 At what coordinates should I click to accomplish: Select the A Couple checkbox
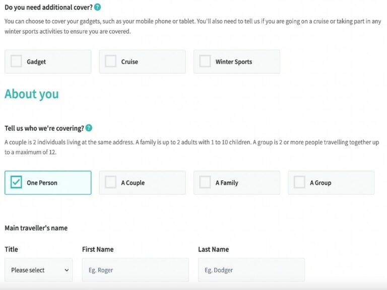coord(110,182)
